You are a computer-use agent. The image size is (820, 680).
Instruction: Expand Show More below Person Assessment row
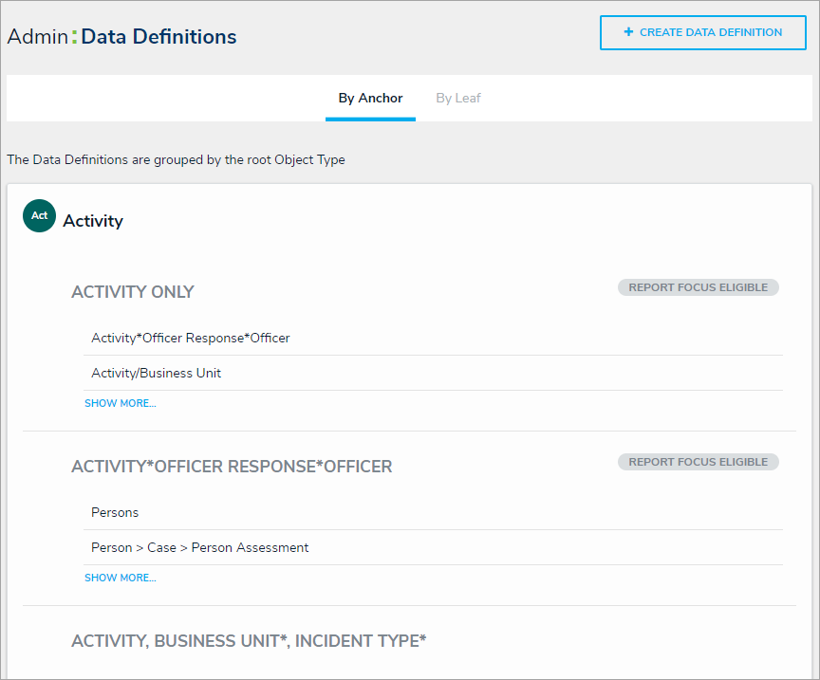click(x=120, y=578)
